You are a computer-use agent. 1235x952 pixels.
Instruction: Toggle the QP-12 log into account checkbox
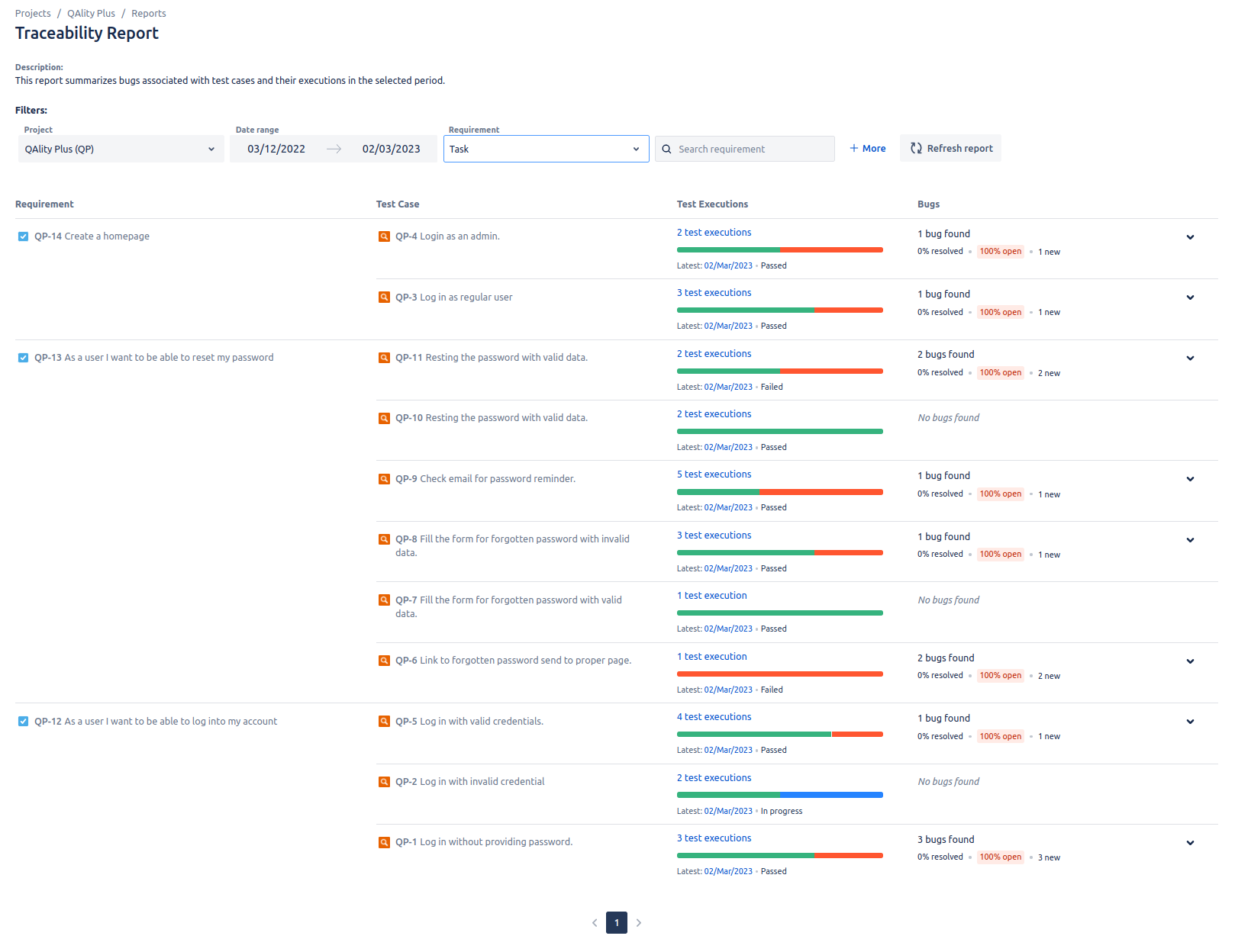[23, 722]
